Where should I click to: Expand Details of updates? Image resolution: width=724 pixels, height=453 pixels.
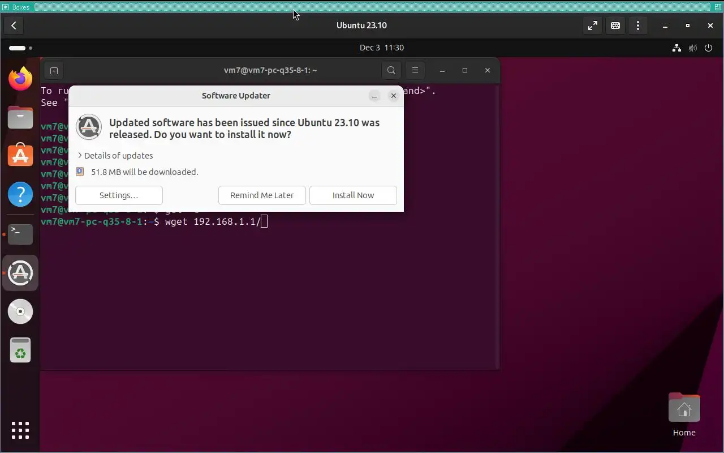pos(115,156)
